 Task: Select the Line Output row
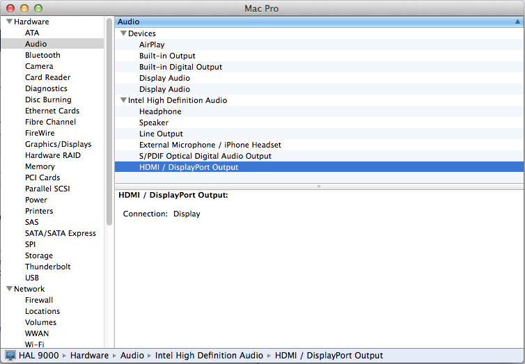(x=320, y=134)
